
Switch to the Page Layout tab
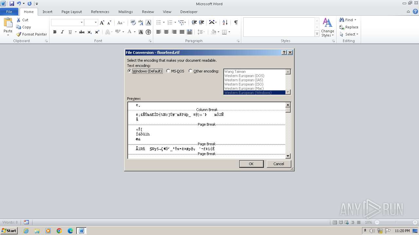coord(72,12)
